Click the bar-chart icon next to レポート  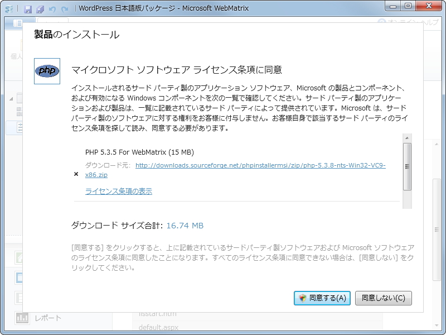pos(22,318)
